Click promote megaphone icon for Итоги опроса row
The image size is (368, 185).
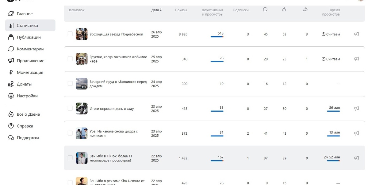pyautogui.click(x=356, y=108)
